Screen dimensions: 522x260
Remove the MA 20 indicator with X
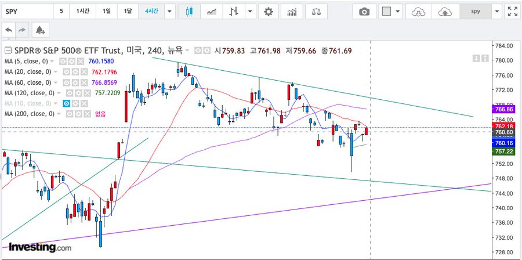coord(85,72)
